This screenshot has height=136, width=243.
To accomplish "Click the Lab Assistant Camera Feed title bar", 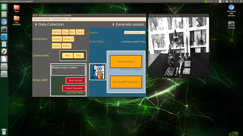I will tap(179, 16).
